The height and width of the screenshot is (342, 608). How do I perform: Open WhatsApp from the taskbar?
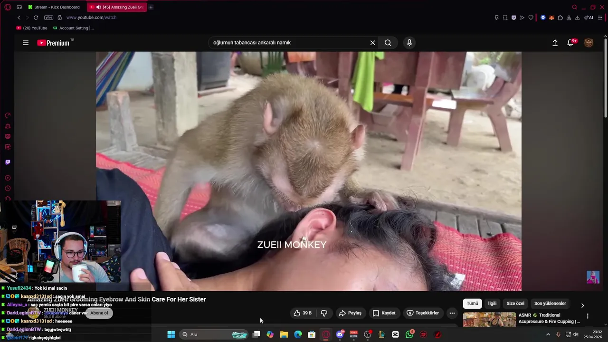coord(409,334)
